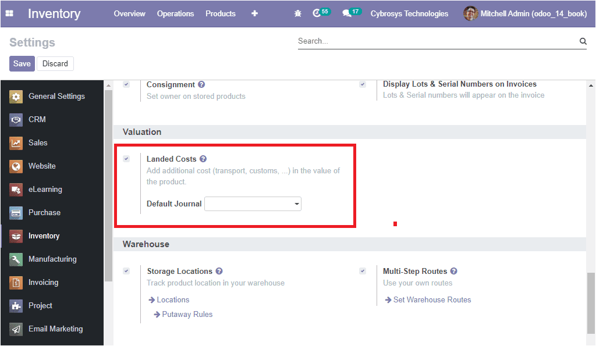
Task: Click the Landed Costs label
Action: 172,159
